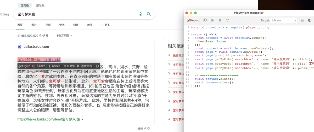Click the searchbox .click() code line 10
This screenshot has width=314, height=132.
(x=254, y=59)
